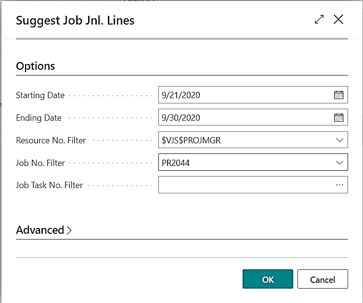
Task: Click the Ending Date field label
Action: click(39, 118)
